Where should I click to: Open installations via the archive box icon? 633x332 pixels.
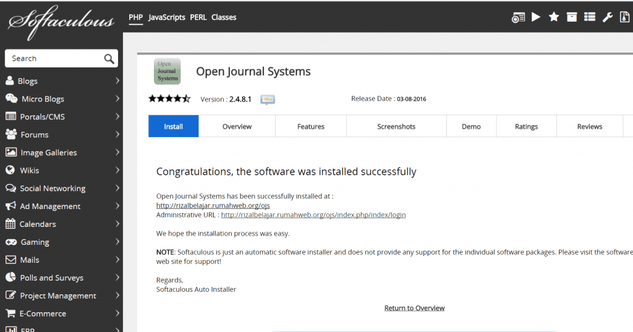tap(572, 17)
